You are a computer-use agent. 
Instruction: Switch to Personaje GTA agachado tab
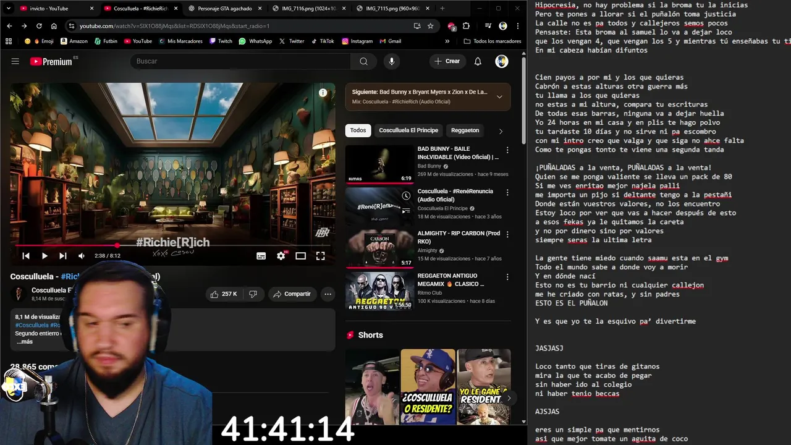(x=224, y=9)
